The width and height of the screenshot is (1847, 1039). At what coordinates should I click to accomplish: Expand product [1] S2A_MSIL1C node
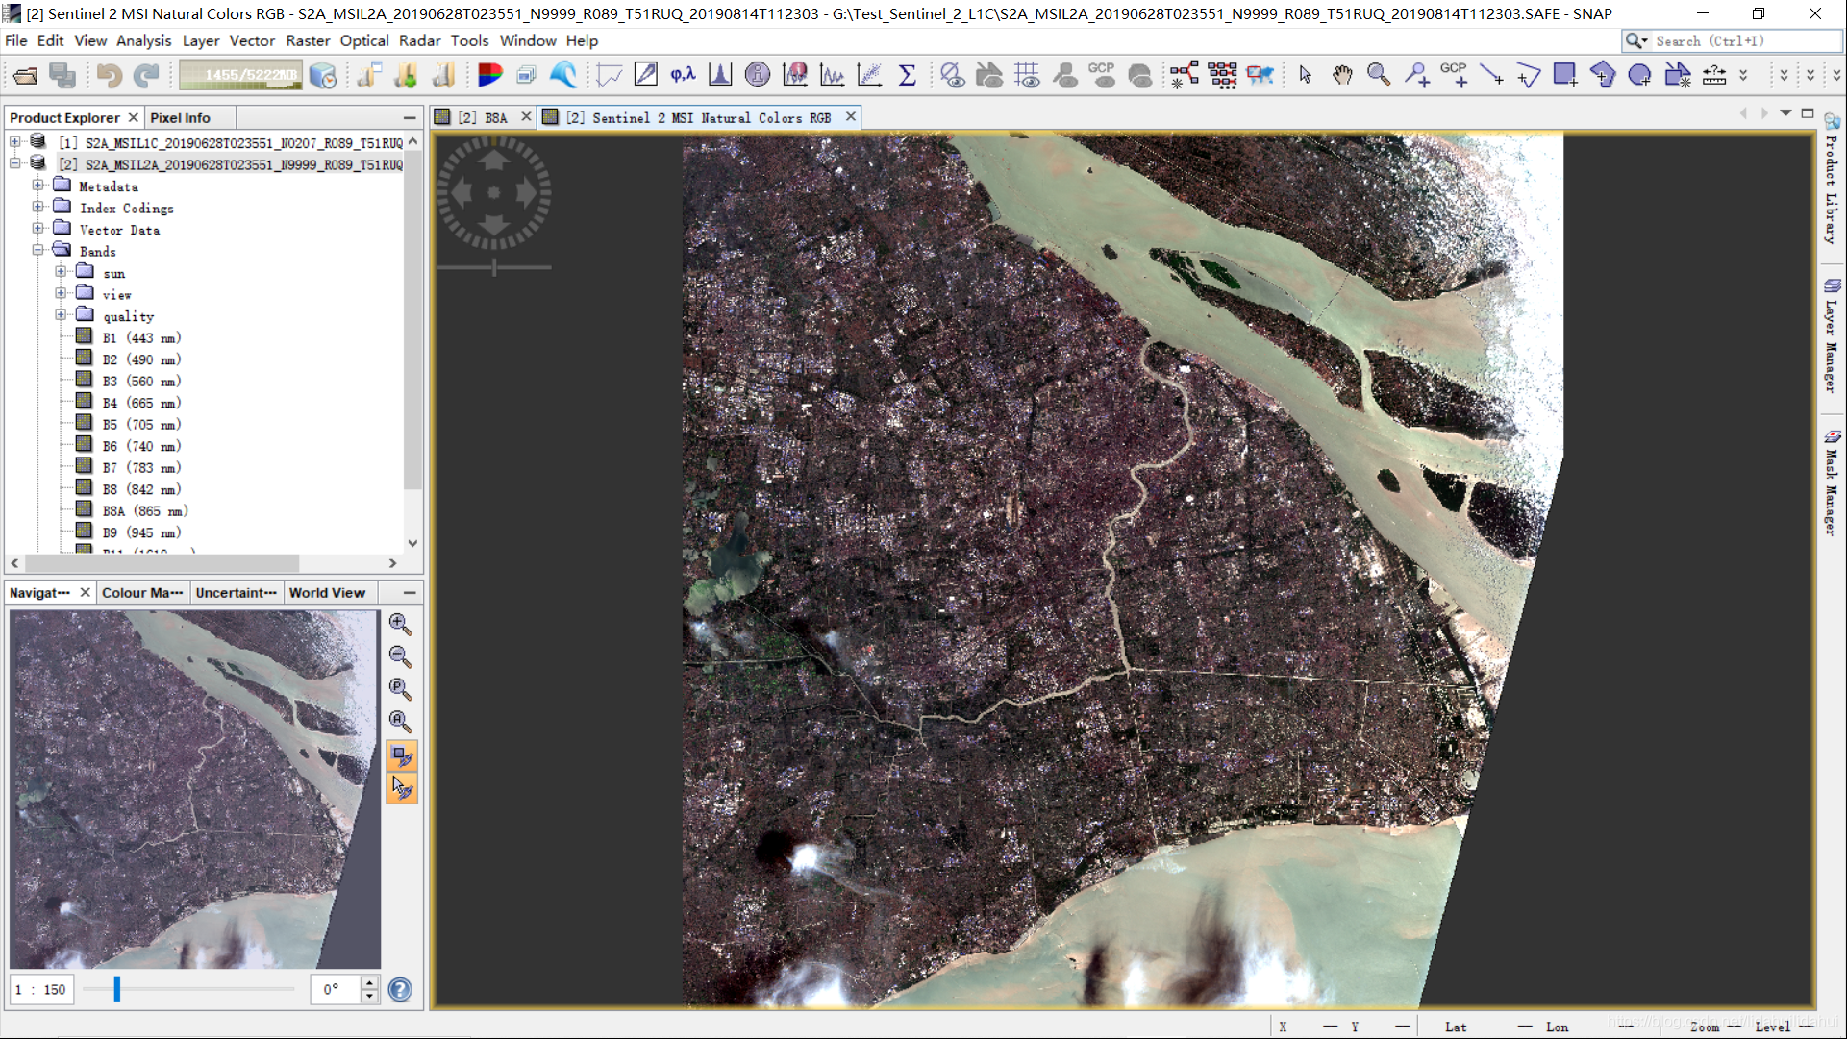coord(15,142)
